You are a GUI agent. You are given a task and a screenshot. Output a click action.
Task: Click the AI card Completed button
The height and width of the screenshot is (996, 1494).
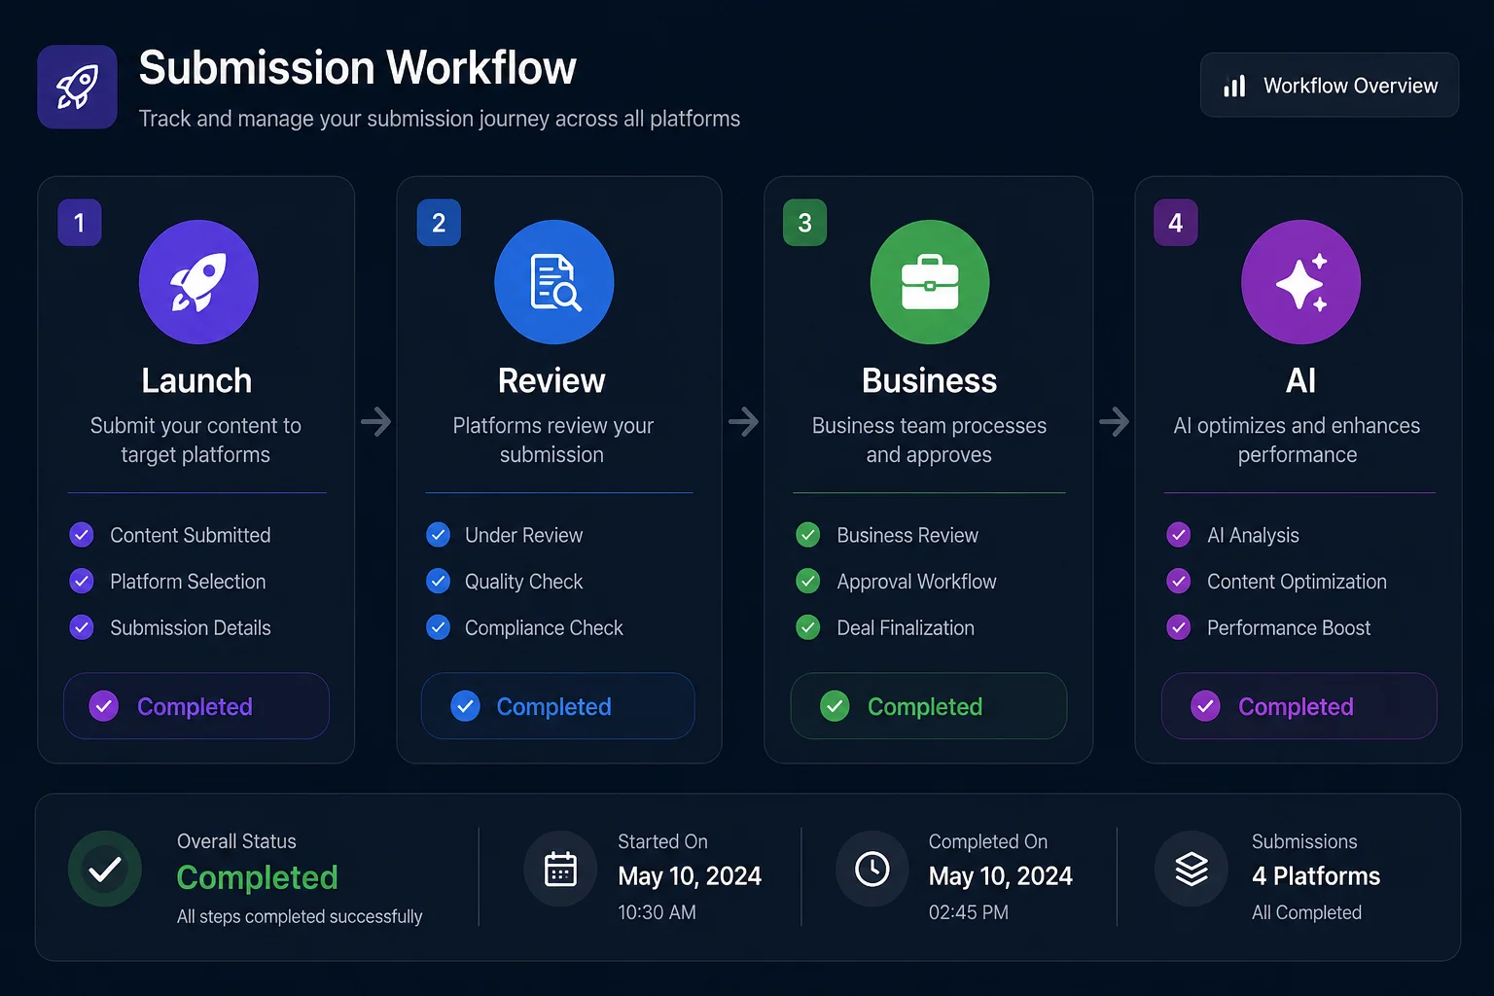[x=1299, y=706]
